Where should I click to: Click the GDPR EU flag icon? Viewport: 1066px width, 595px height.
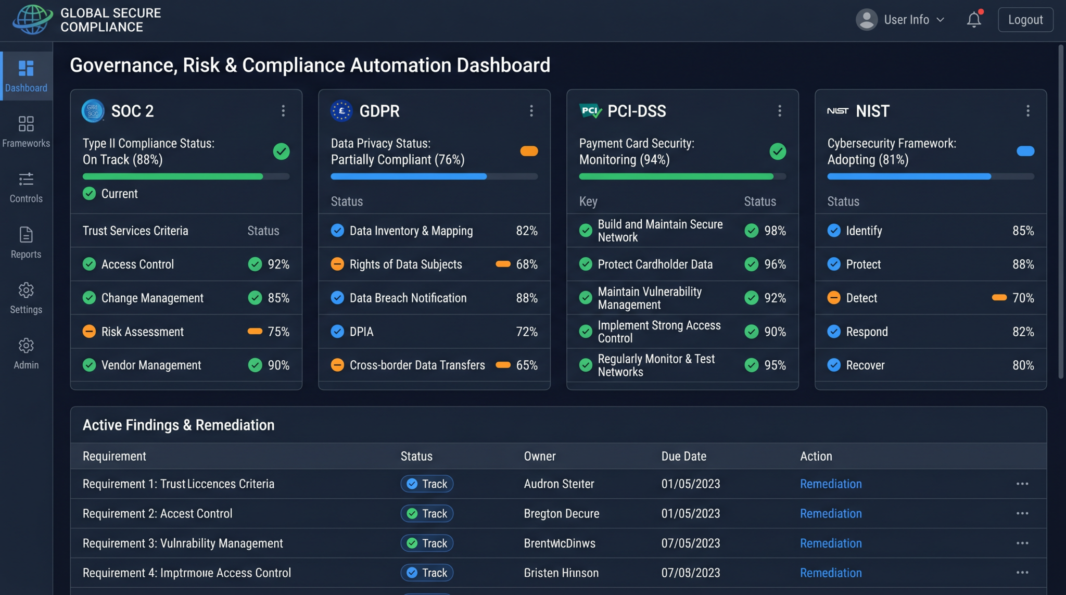click(x=341, y=111)
